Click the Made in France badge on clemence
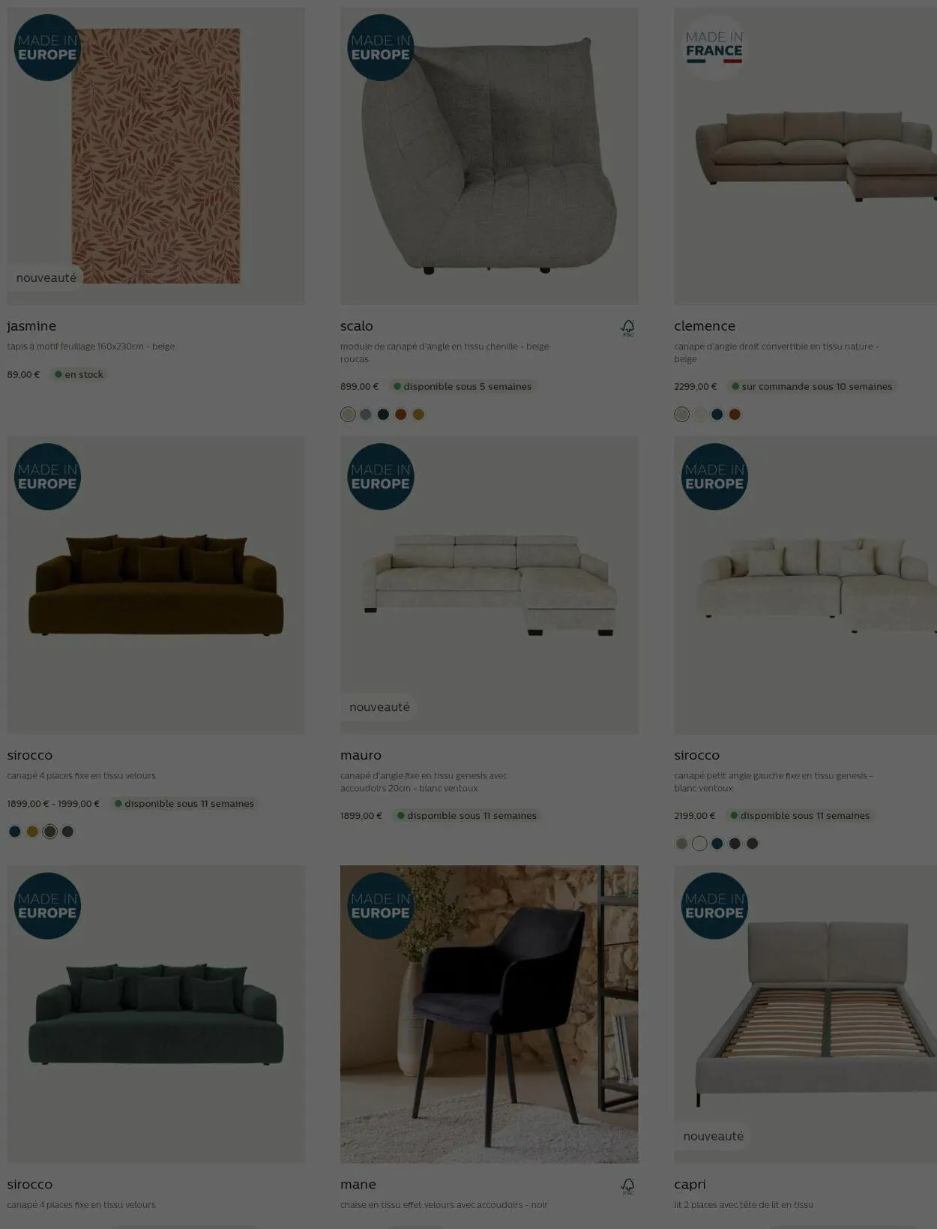Viewport: 937px width, 1229px height. (x=714, y=47)
